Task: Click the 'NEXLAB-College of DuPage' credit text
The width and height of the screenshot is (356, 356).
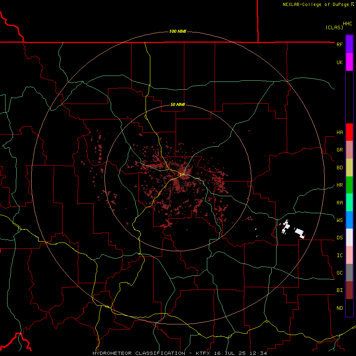Action: point(316,4)
